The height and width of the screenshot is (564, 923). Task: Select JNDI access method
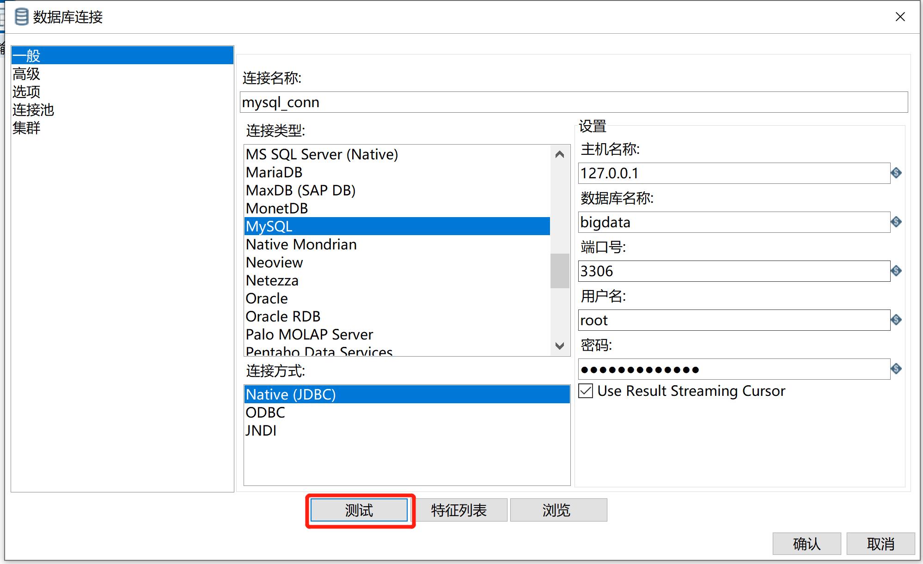click(407, 431)
